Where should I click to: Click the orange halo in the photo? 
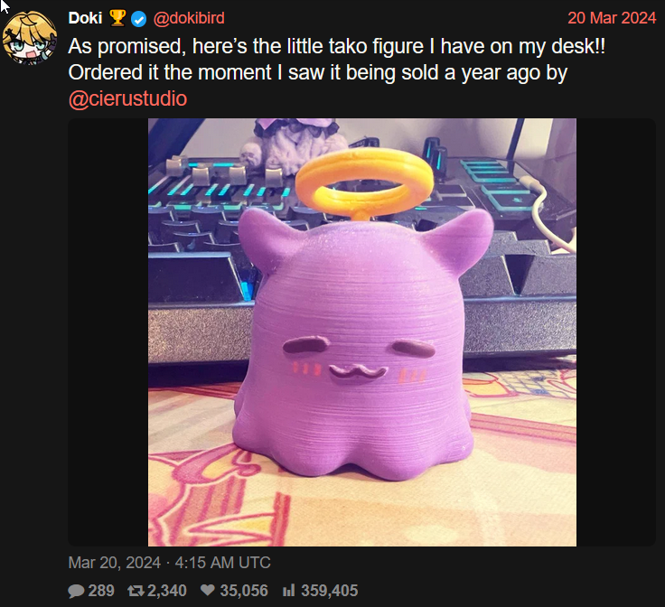[363, 182]
